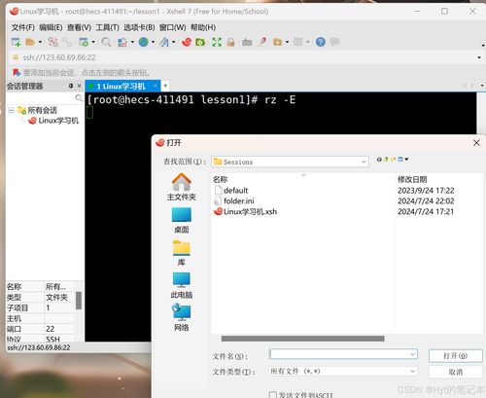Click the globe icon in the toolbar
The width and height of the screenshot is (486, 398).
click(x=144, y=42)
